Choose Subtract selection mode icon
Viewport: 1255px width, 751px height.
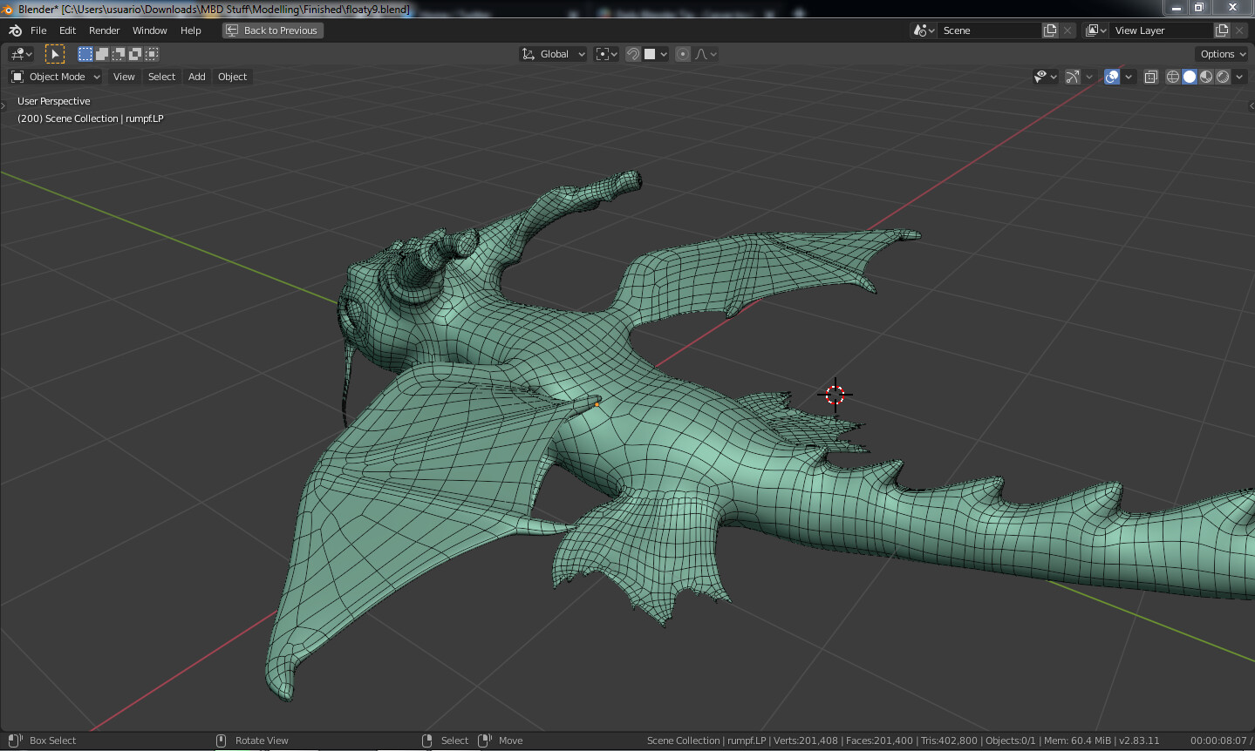(x=119, y=54)
